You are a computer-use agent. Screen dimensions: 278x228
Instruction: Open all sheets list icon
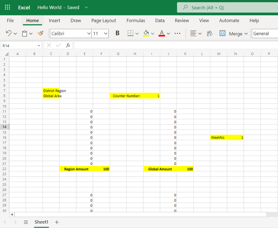26,222
